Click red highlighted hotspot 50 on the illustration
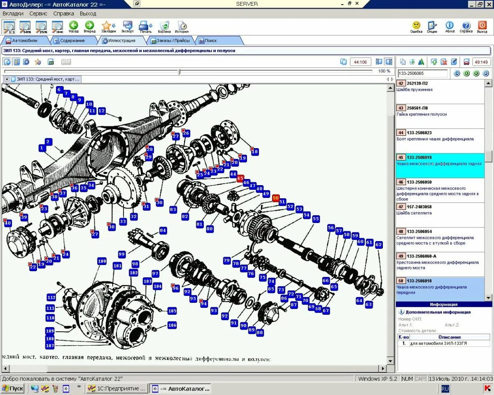494x395 pixels. coord(276,198)
